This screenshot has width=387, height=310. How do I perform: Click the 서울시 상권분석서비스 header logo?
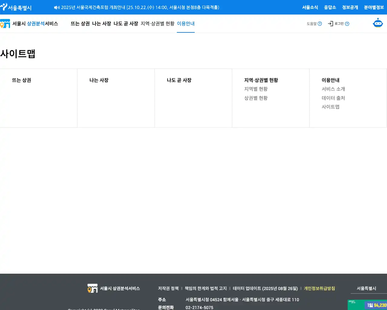29,24
